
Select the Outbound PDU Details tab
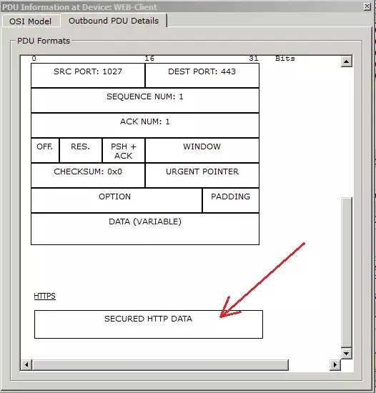(x=114, y=21)
